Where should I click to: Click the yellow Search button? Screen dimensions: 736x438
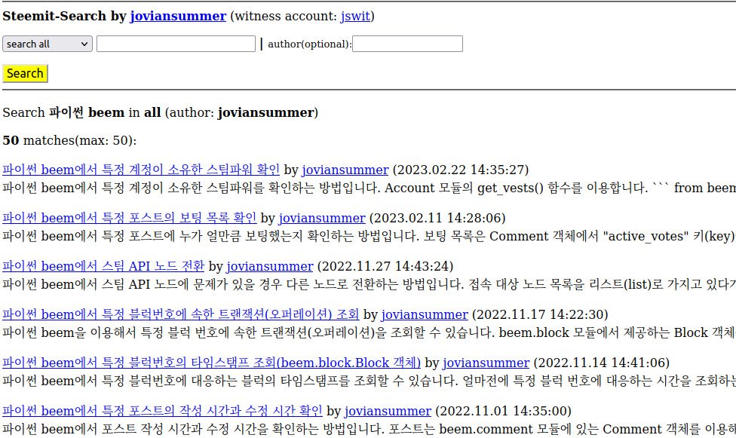25,73
